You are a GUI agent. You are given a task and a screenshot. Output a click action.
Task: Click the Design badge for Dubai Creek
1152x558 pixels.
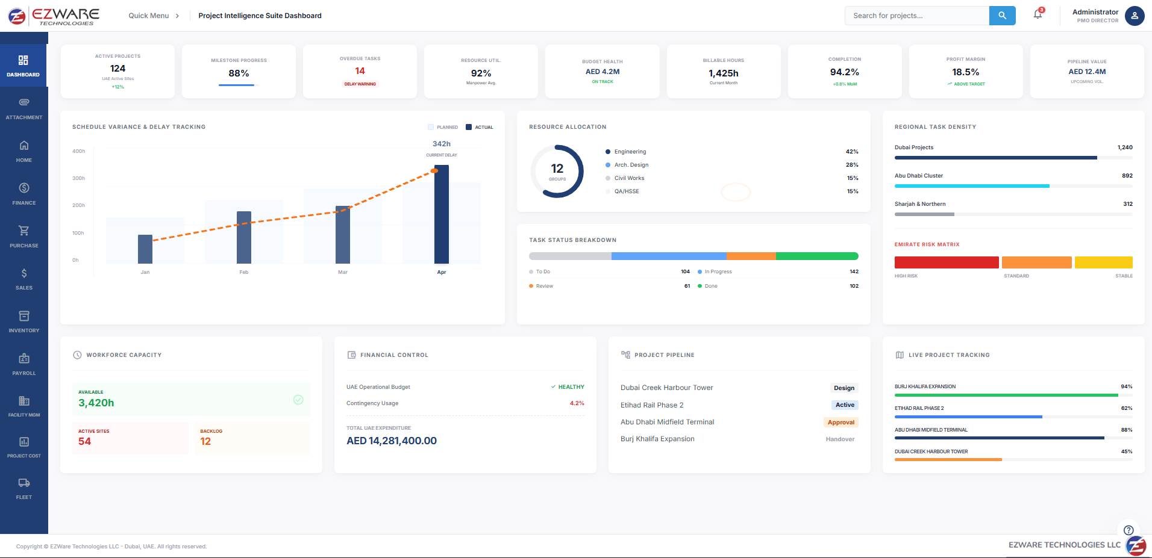pos(844,388)
